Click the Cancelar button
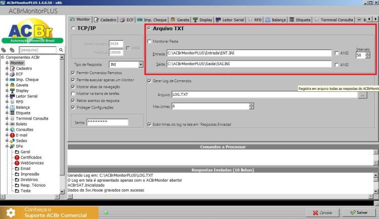 323,213
